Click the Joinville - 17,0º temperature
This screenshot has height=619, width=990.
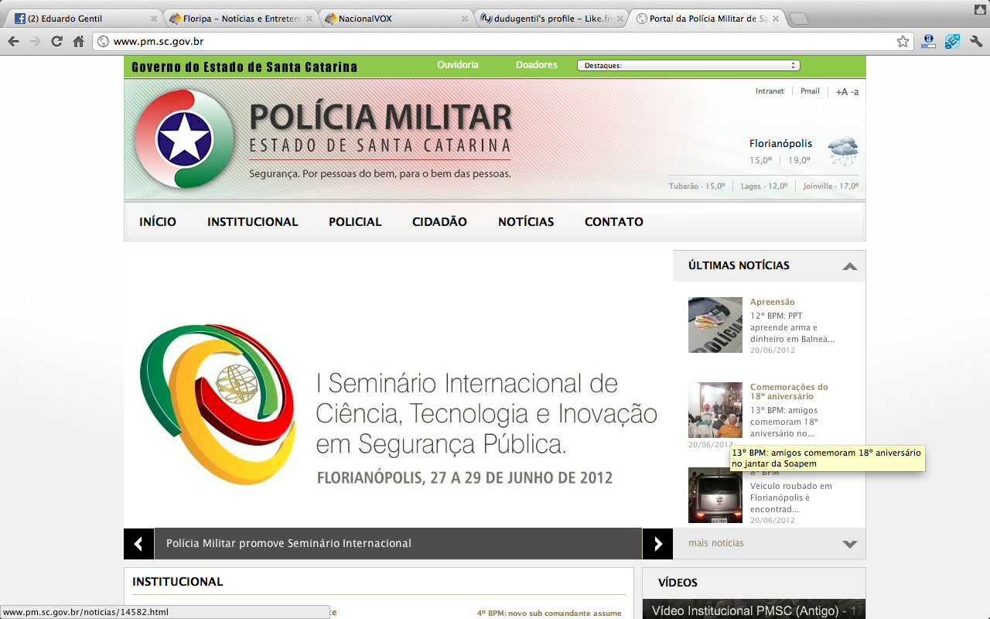tap(831, 186)
